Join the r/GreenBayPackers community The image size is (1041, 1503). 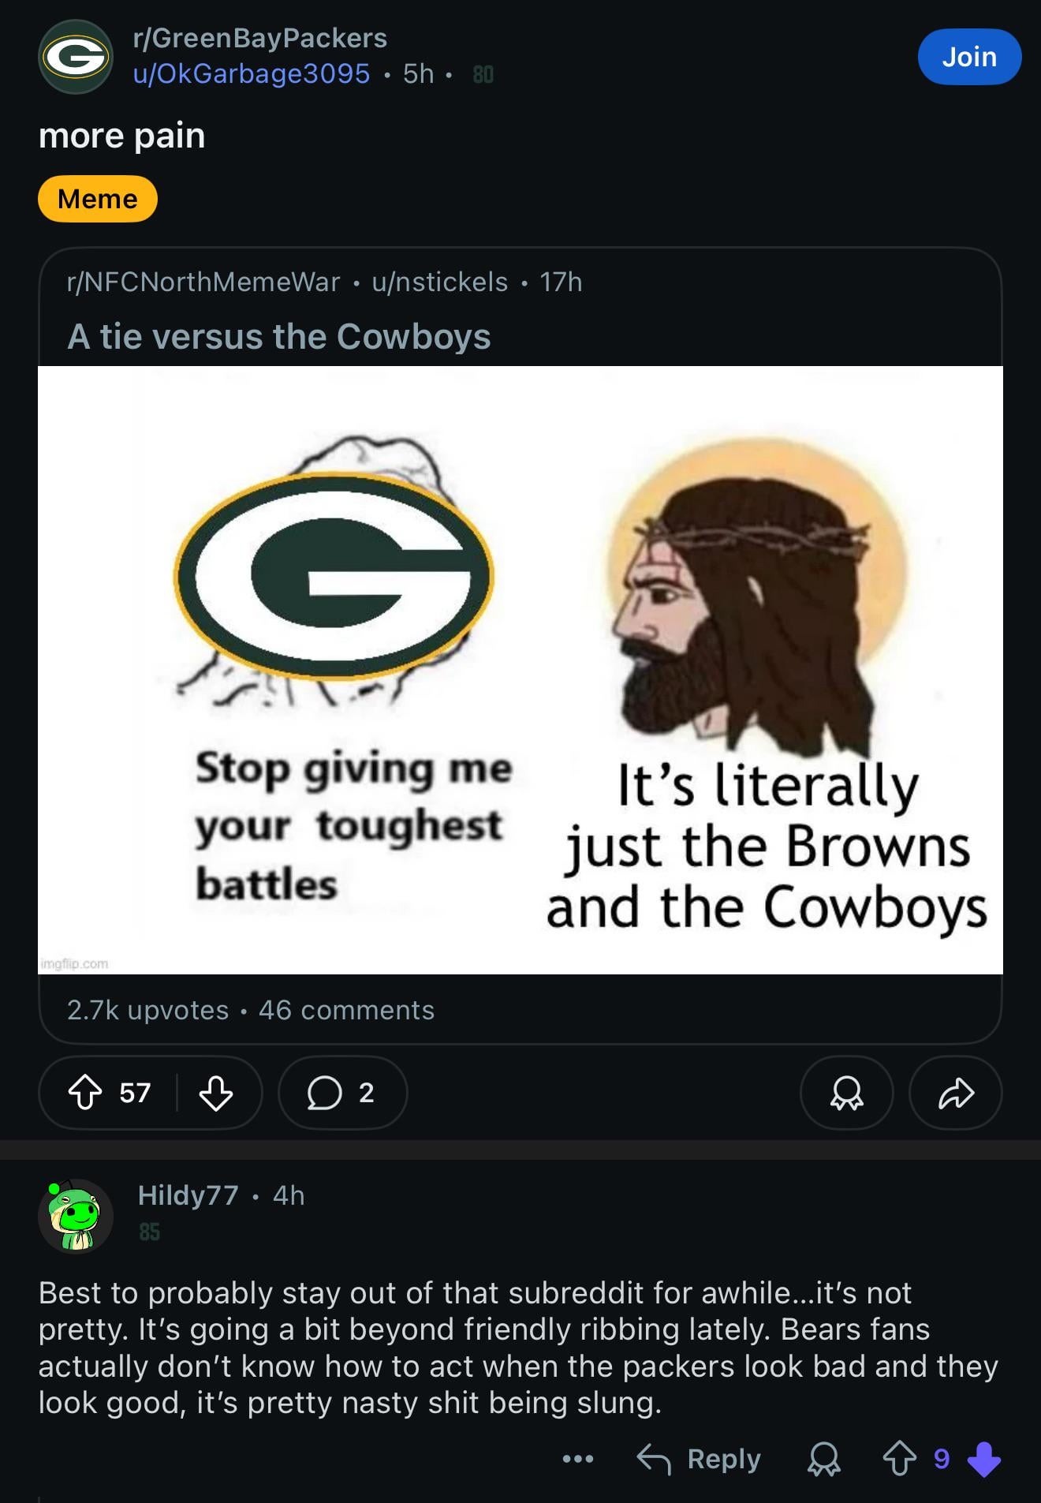coord(969,57)
